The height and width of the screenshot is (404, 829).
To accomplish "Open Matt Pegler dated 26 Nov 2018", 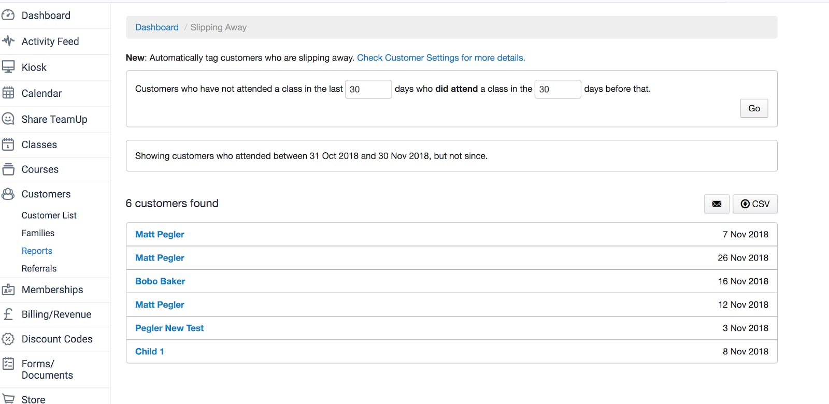I will [x=160, y=257].
